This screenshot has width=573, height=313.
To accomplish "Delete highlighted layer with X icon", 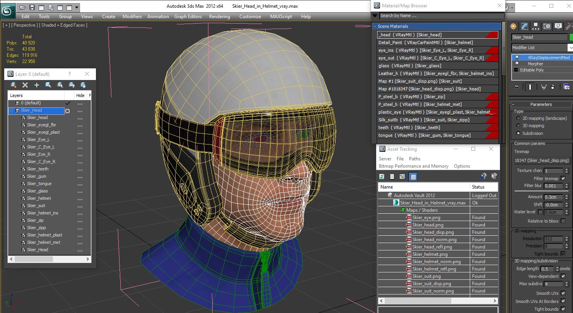I will click(25, 85).
